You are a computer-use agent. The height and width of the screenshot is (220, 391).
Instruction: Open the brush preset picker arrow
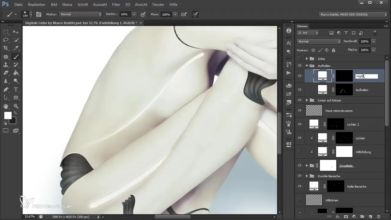coord(31,14)
